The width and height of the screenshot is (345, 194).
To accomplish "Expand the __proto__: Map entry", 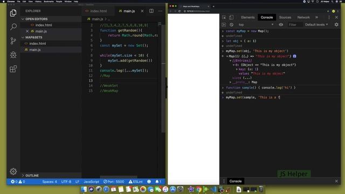I will pos(230,82).
